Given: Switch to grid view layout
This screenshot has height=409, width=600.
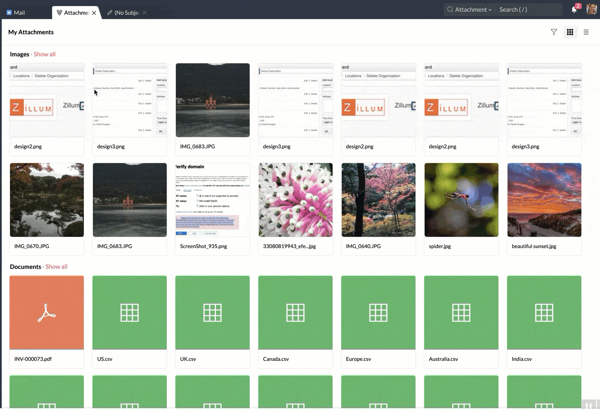Looking at the screenshot, I should [570, 32].
